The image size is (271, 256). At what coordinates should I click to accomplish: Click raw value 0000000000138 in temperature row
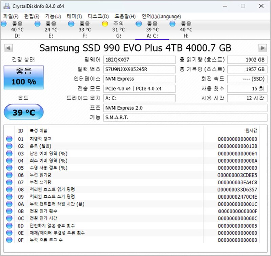point(237,146)
